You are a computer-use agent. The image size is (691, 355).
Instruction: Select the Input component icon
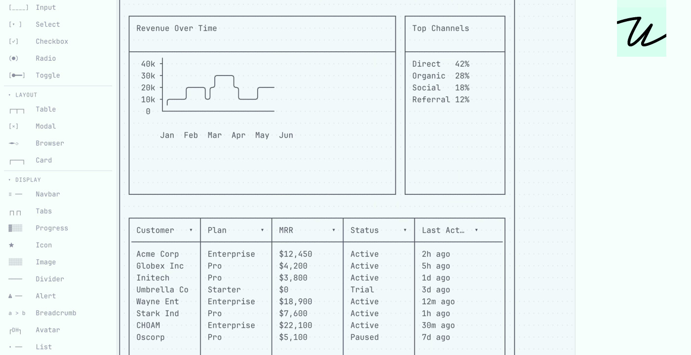19,8
